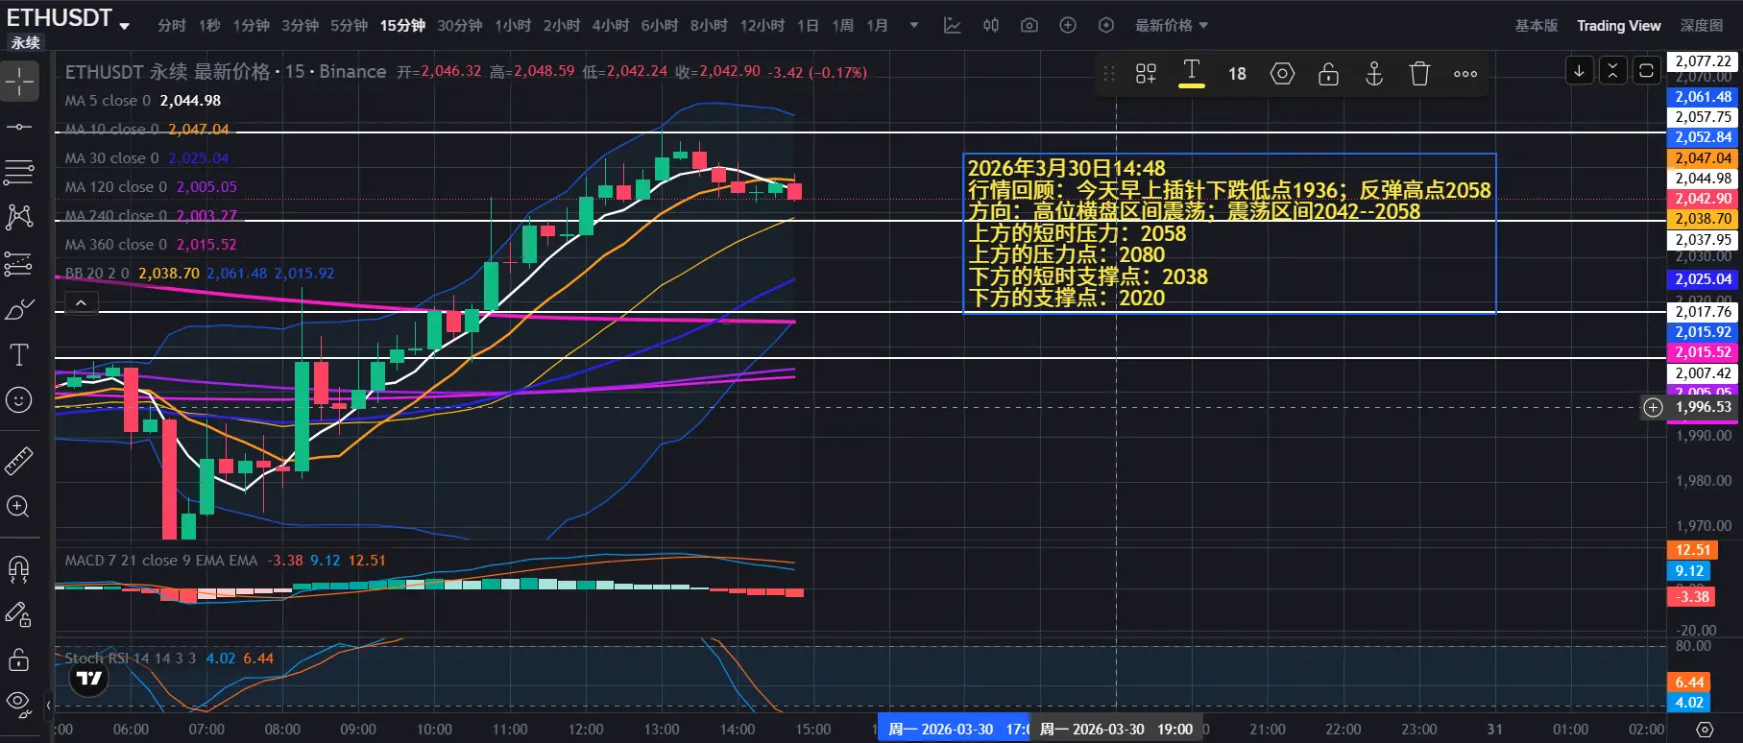
Task: Change font size 18 setting
Action: click(x=1237, y=74)
